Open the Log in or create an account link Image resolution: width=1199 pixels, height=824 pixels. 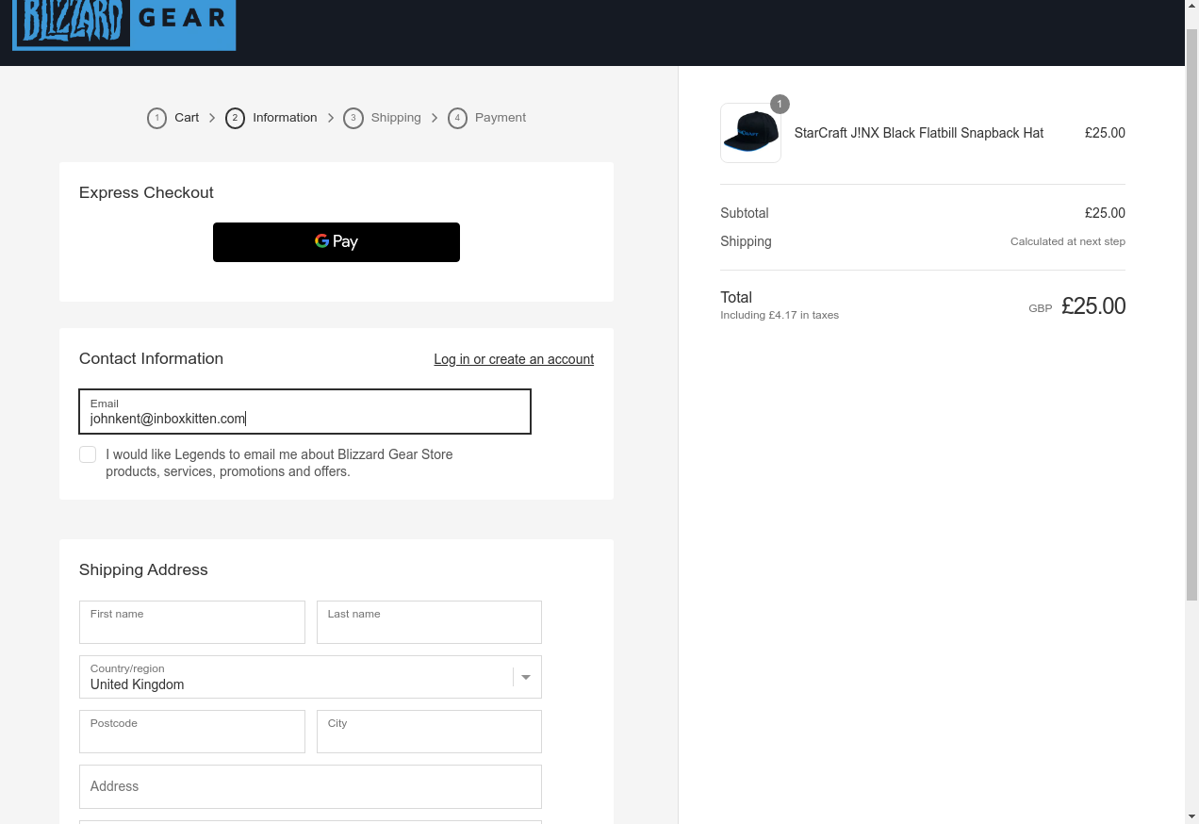514,359
